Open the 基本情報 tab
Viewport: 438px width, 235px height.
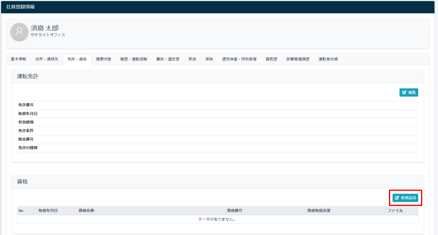[x=19, y=59]
